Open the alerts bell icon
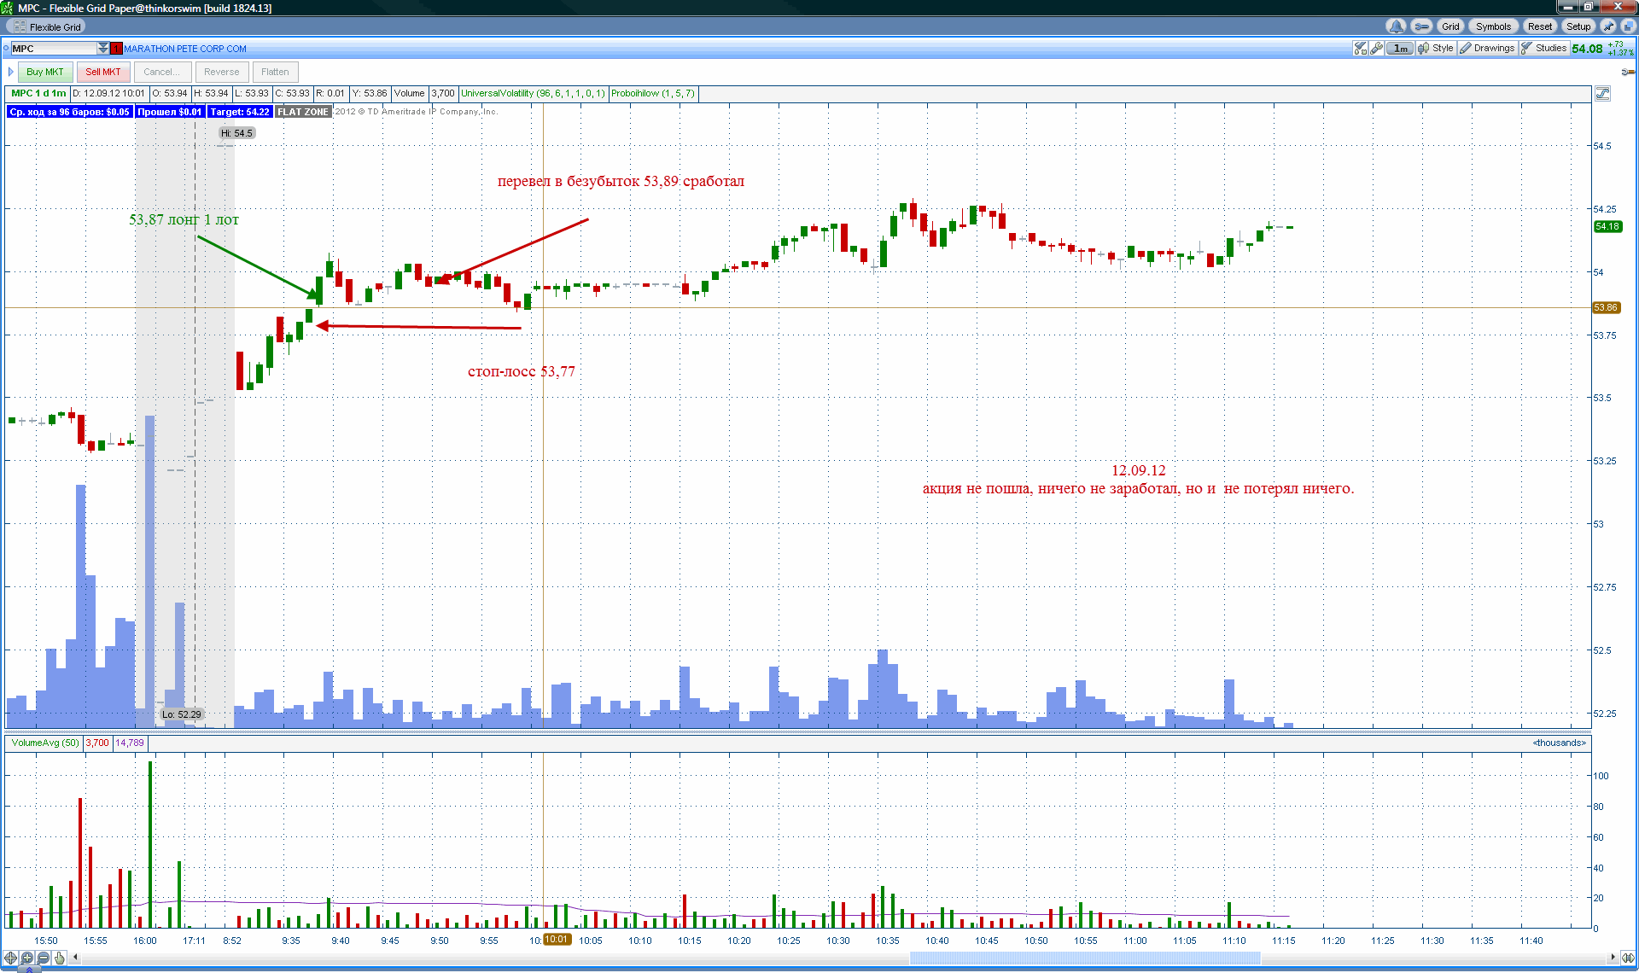Image resolution: width=1639 pixels, height=973 pixels. tap(1396, 26)
